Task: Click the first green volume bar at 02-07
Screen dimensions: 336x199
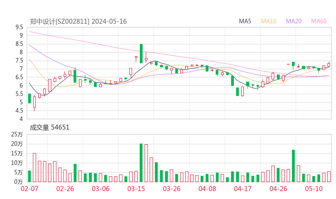Action: click(30, 176)
